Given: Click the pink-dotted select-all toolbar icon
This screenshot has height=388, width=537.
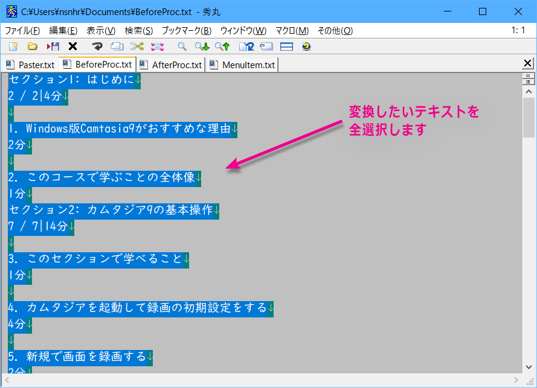Looking at the screenshot, I should (x=158, y=46).
